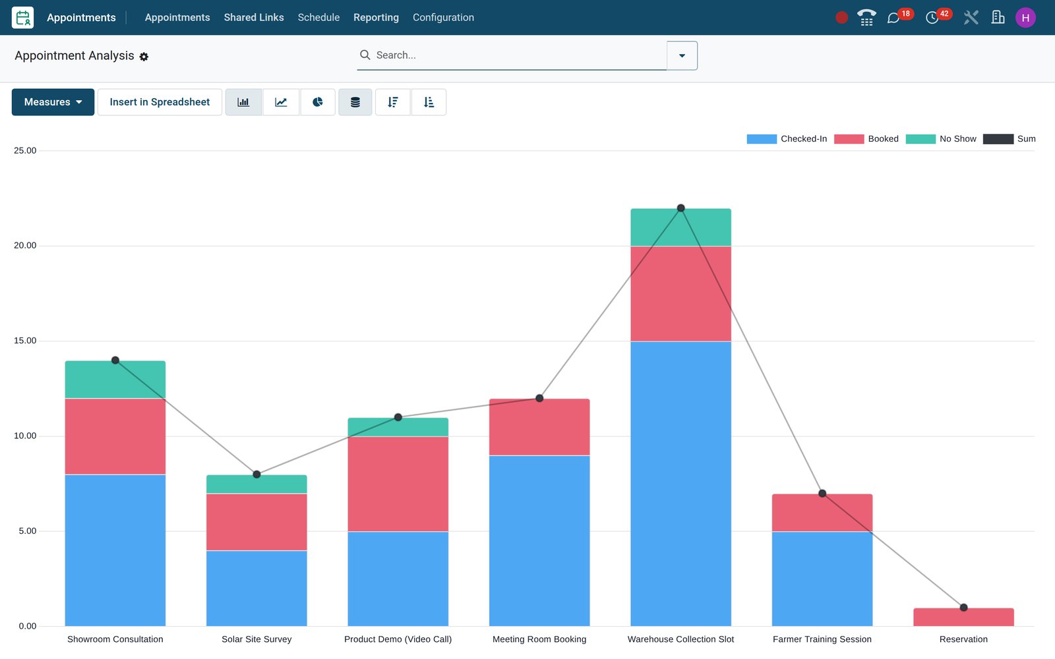Screen dimensions: 1055x659
Task: Toggle stacked chart mode
Action: click(x=355, y=102)
